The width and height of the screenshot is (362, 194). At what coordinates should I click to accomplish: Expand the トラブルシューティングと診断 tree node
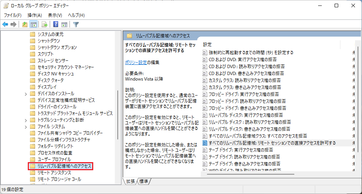pos(26,120)
